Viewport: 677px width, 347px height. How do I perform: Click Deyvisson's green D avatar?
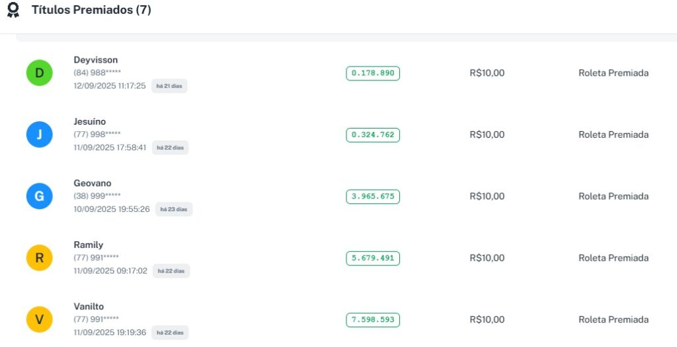(x=39, y=73)
